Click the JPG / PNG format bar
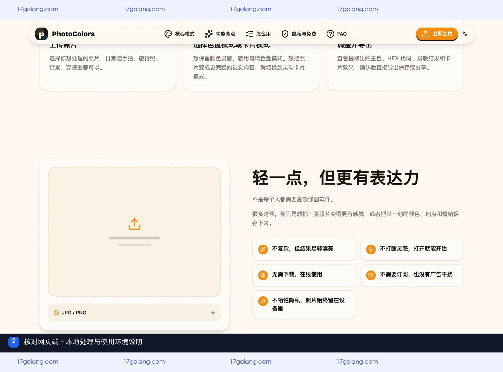Image resolution: width=503 pixels, height=372 pixels. [x=134, y=313]
